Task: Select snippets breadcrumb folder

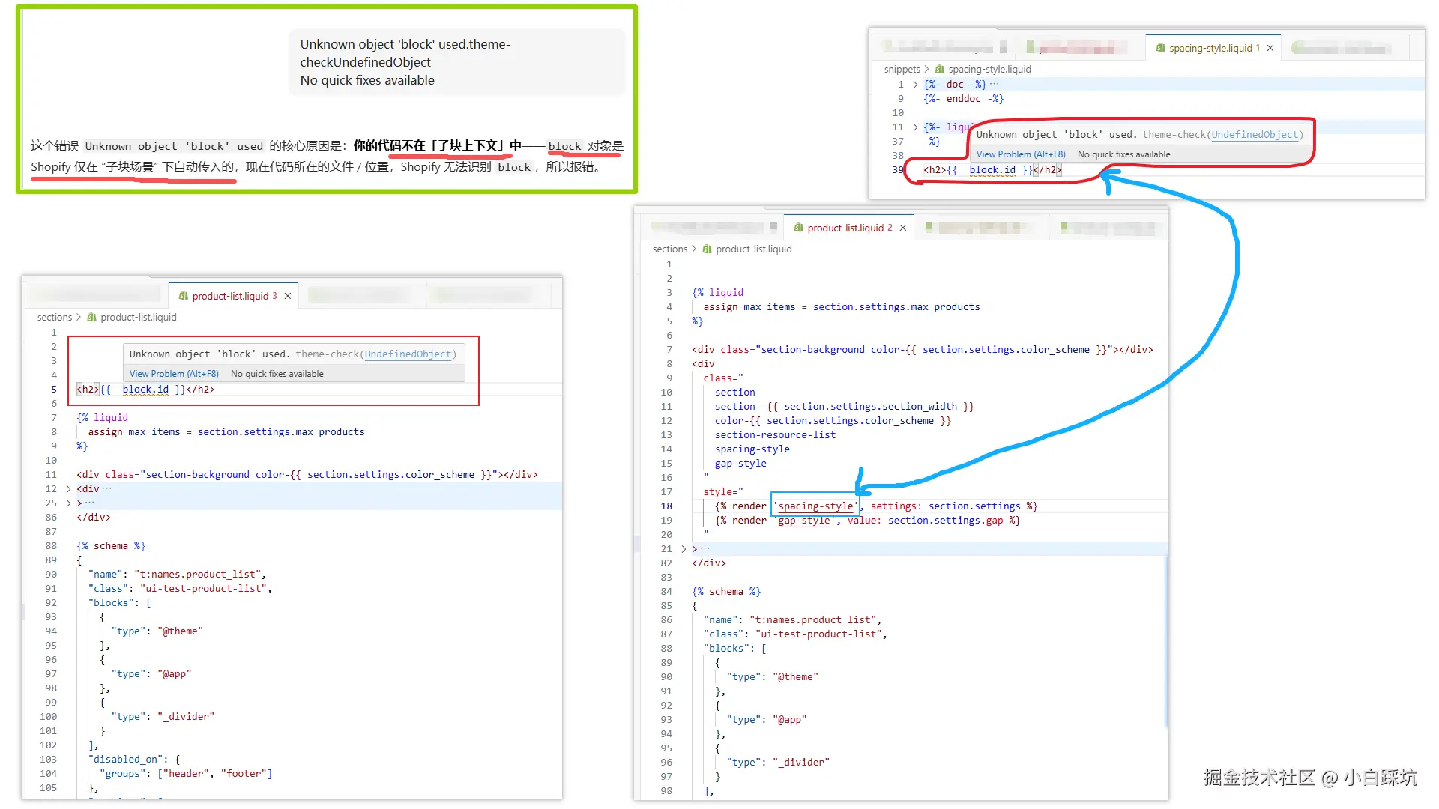Action: tap(902, 69)
